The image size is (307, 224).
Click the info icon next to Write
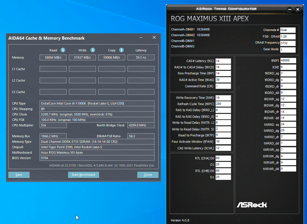click(x=93, y=50)
